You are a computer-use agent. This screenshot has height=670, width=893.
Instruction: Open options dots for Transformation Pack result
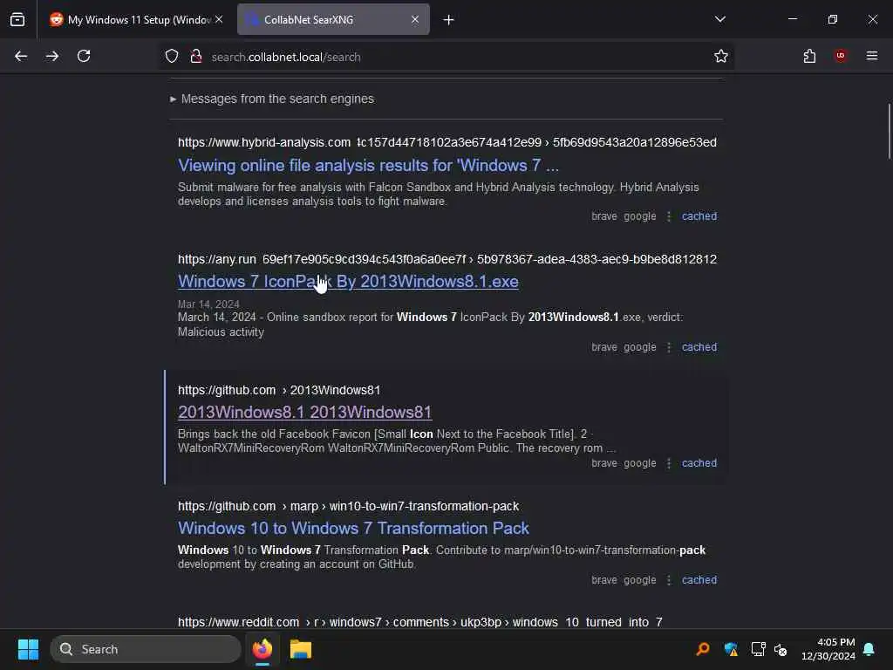669,580
